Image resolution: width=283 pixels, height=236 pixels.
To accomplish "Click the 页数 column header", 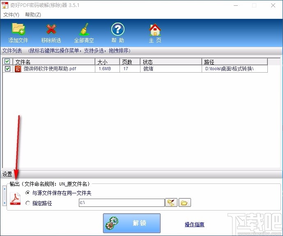I will pyautogui.click(x=130, y=62).
